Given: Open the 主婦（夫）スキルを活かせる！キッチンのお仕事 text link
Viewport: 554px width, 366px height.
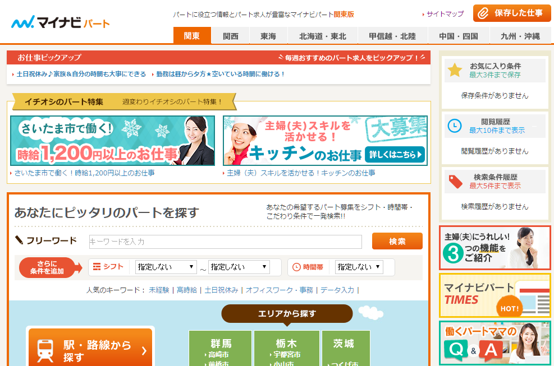Looking at the screenshot, I should (x=301, y=173).
